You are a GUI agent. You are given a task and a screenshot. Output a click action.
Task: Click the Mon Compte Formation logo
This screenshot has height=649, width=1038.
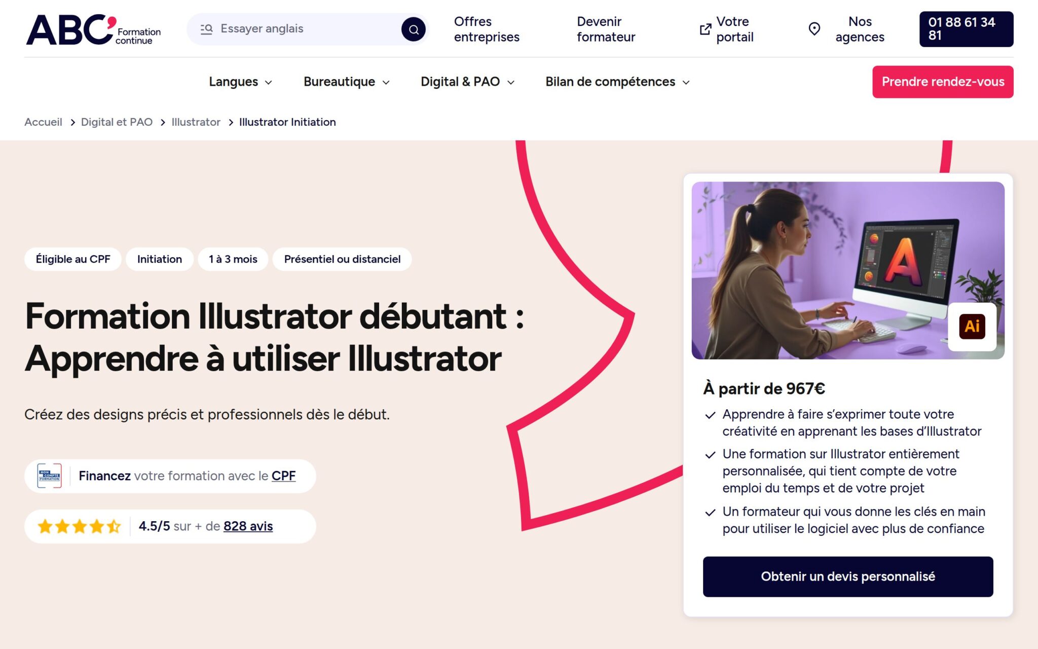tap(50, 476)
